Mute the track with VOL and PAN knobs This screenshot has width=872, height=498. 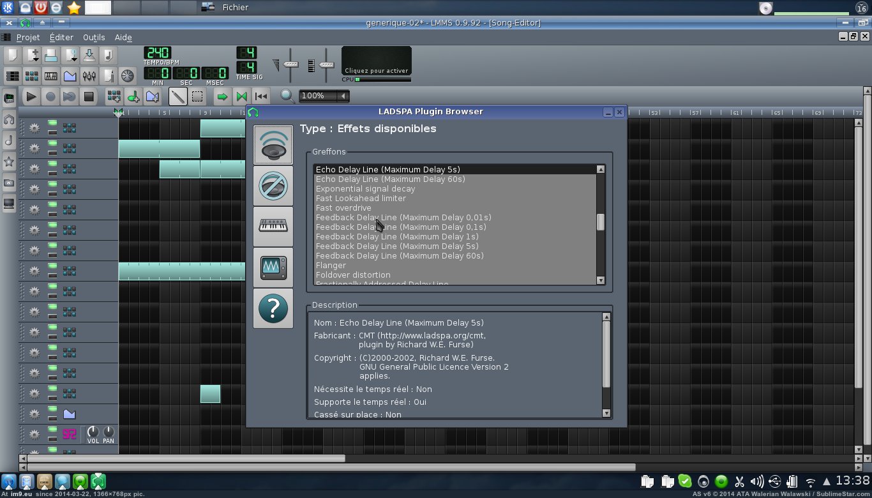(x=52, y=430)
